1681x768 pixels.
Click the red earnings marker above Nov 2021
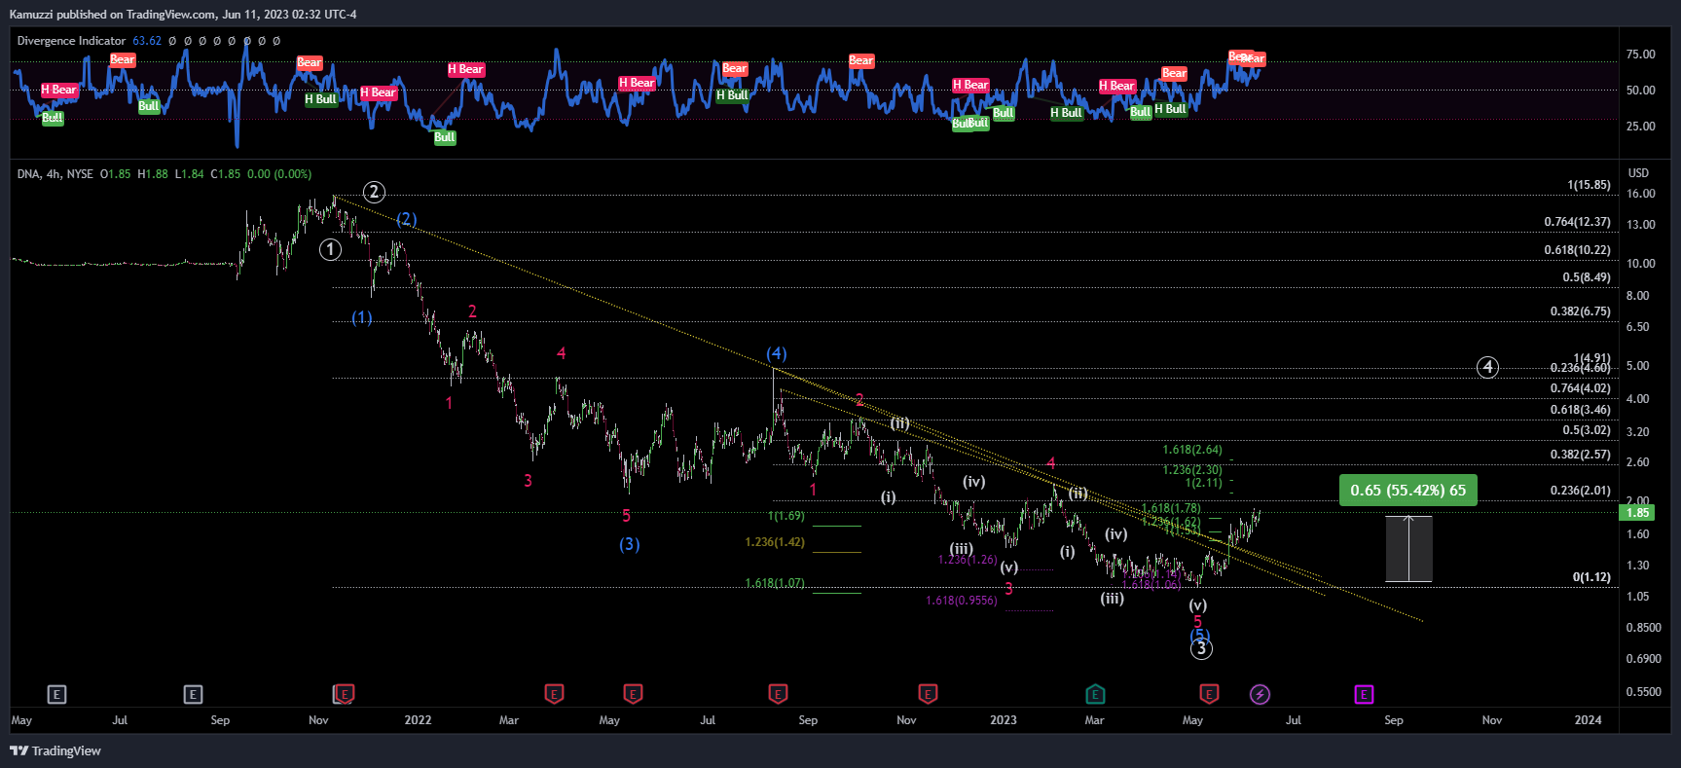345,694
